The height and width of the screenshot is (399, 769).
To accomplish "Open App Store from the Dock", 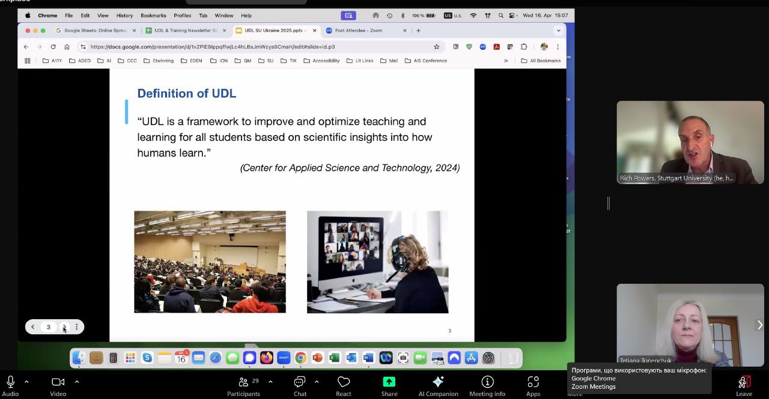I will tap(471, 358).
